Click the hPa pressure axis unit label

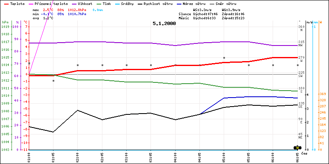(5, 22)
